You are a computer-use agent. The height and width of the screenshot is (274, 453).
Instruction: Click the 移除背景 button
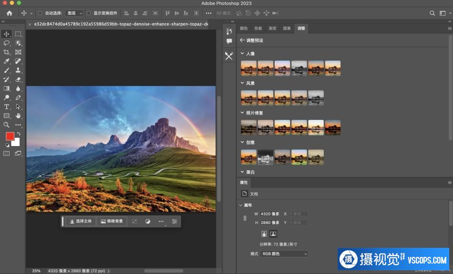click(112, 221)
